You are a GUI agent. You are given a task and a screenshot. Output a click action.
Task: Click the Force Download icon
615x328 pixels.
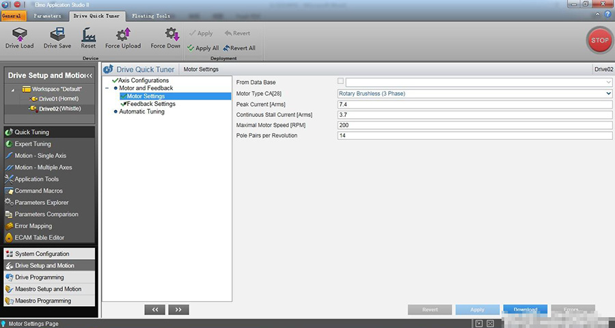(171, 34)
